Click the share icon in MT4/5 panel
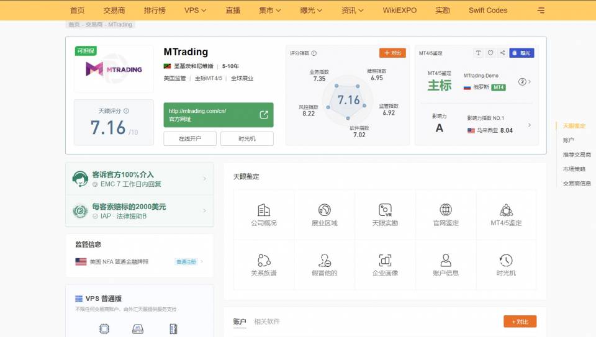Viewport: 596px width, 337px height. (x=502, y=53)
